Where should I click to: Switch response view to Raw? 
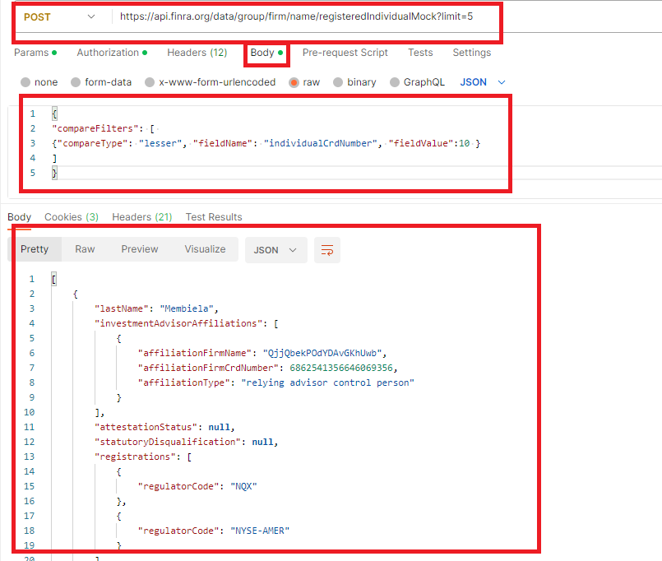[x=85, y=249]
